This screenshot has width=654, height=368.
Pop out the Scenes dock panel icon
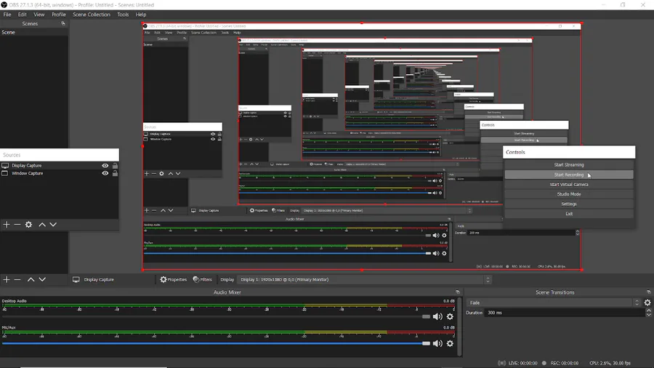[x=63, y=24]
